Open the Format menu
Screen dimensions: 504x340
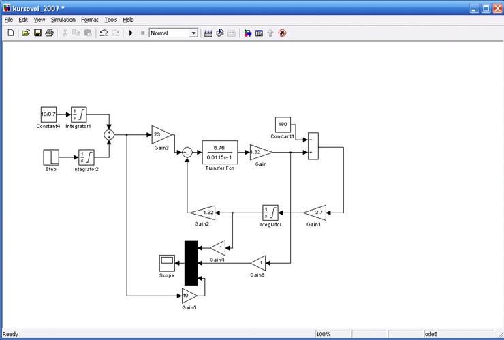pyautogui.click(x=89, y=20)
